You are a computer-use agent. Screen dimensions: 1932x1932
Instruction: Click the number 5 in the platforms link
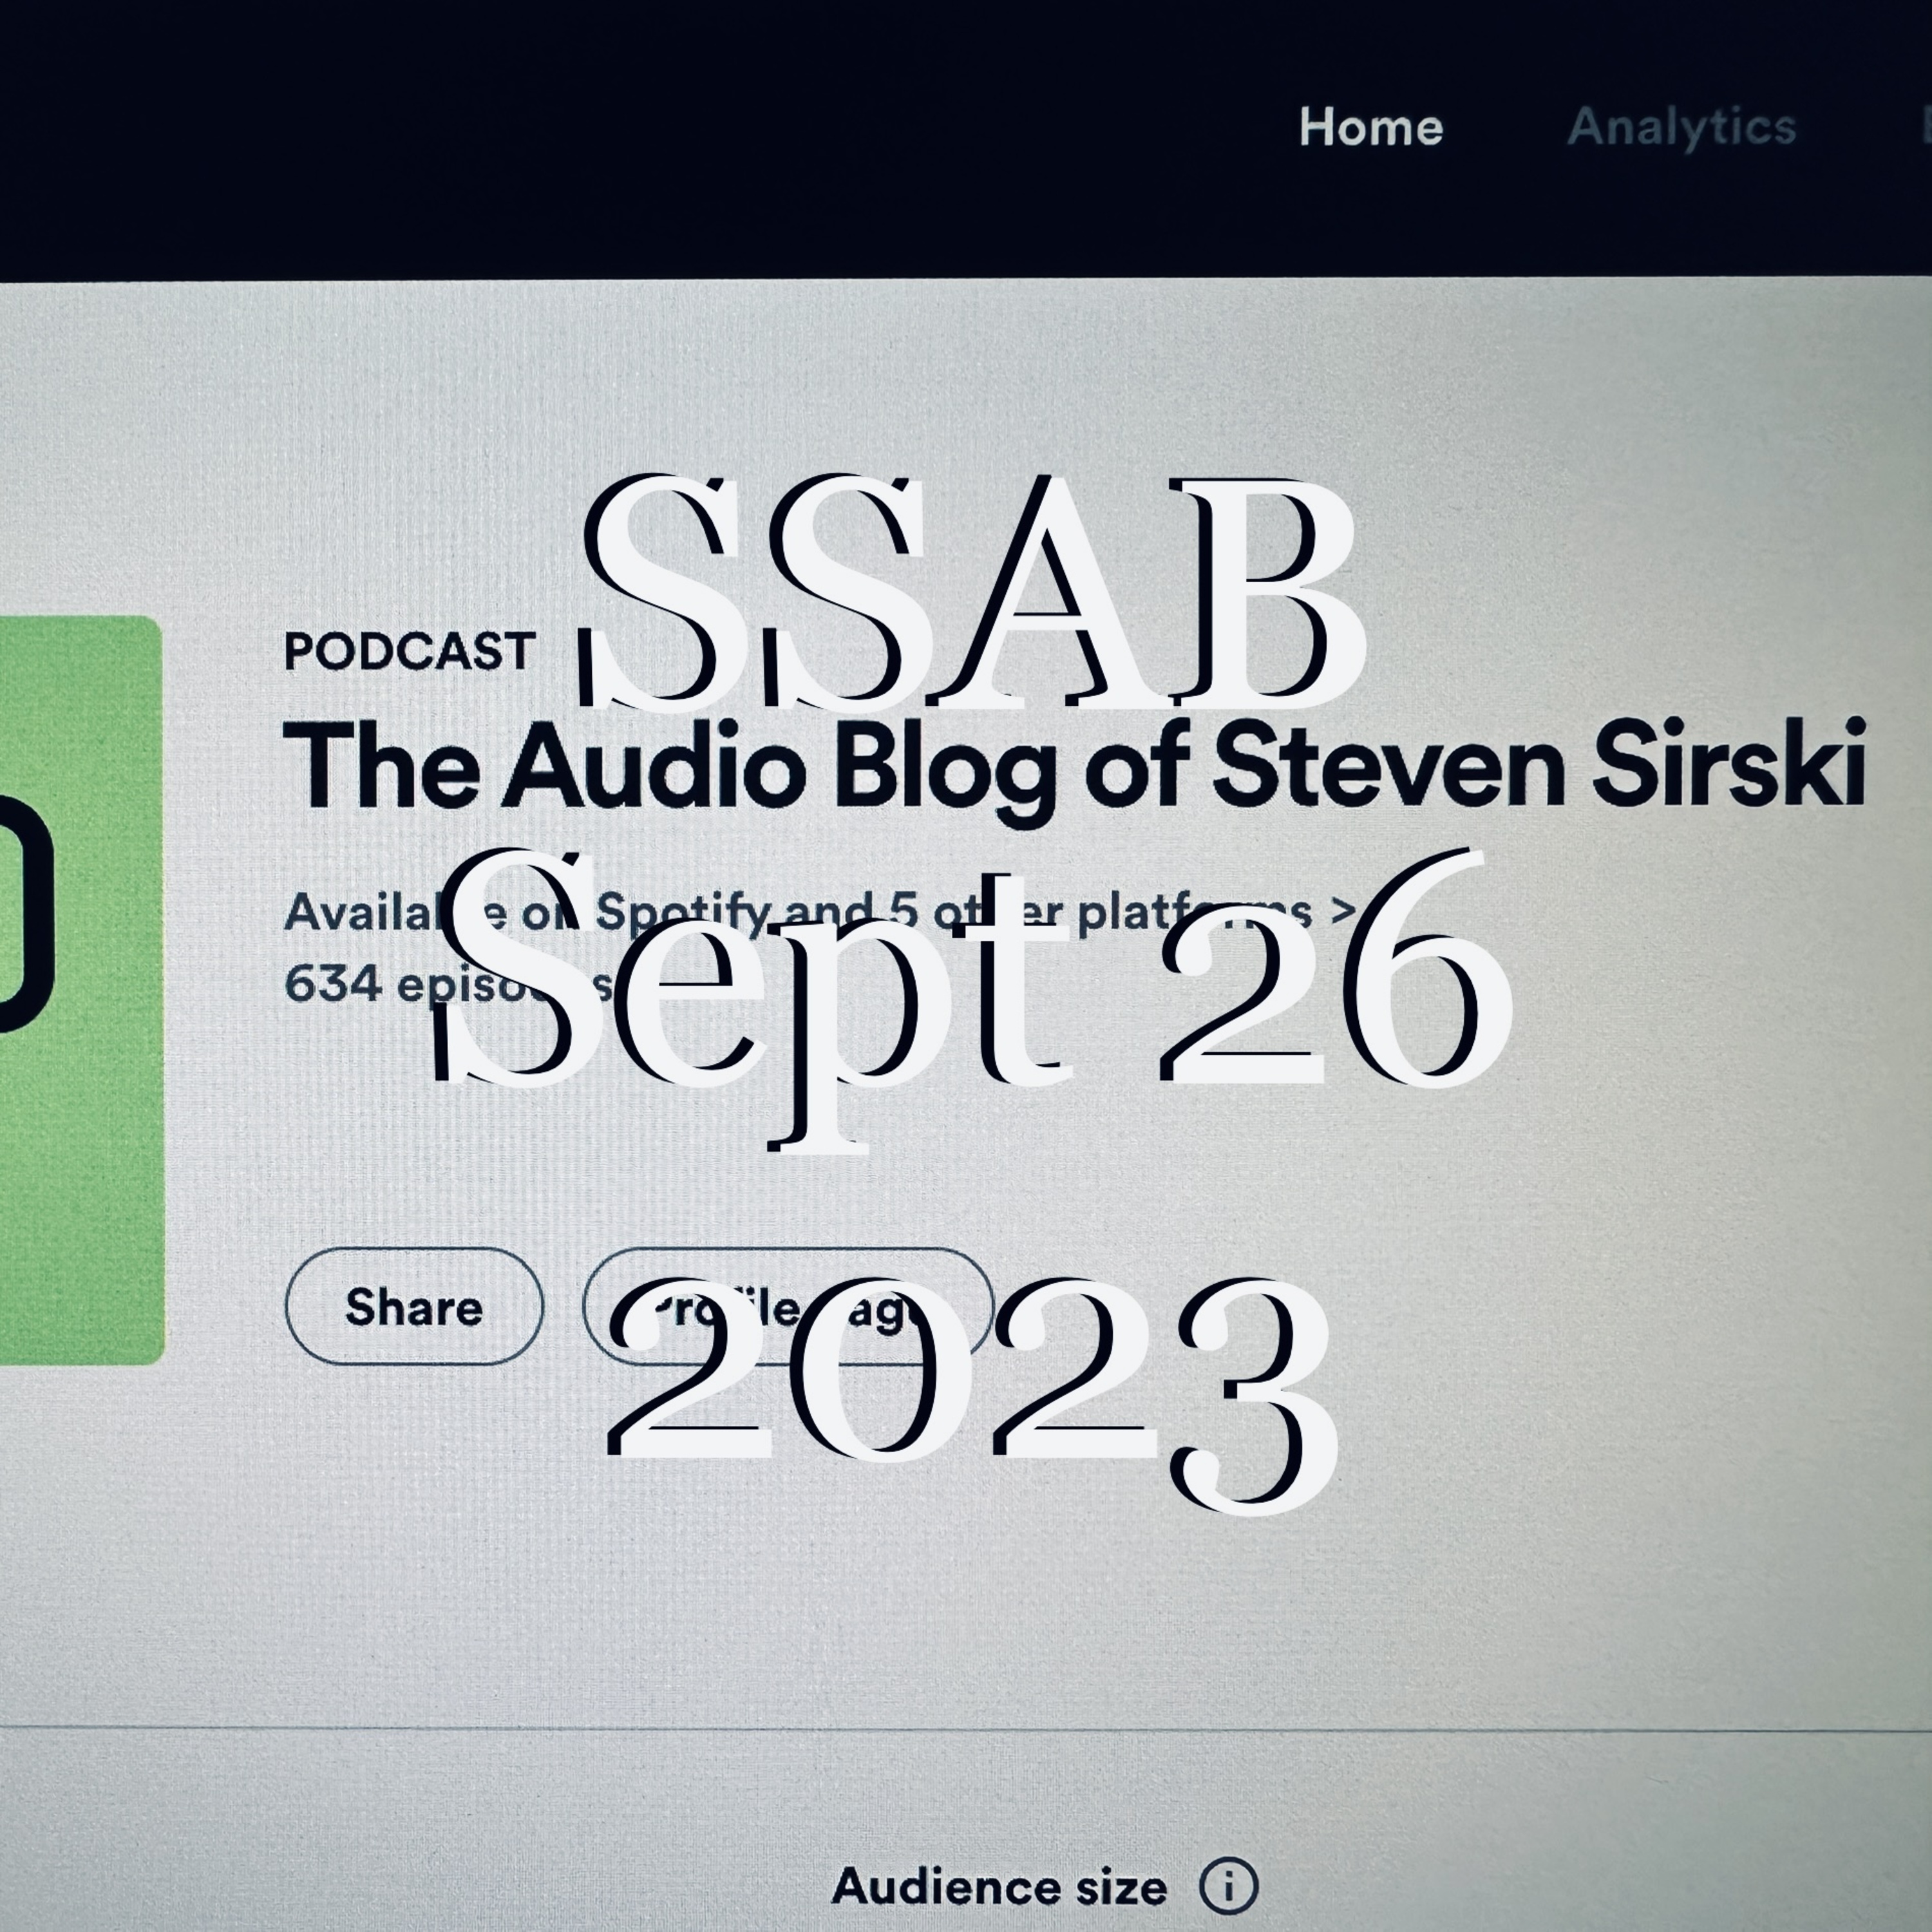click(903, 911)
